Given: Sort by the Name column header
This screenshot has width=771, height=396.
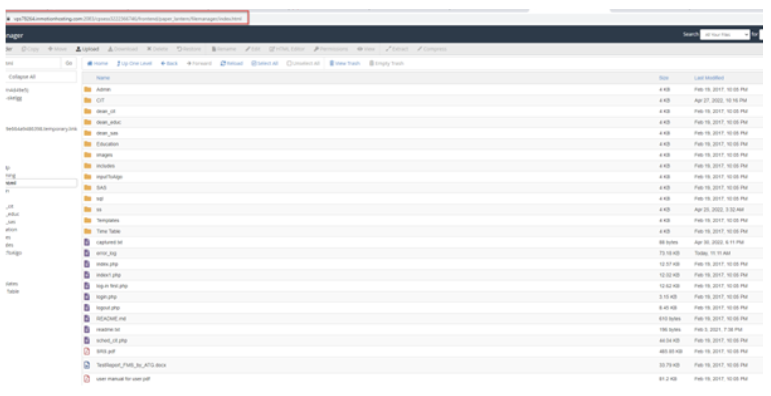Looking at the screenshot, I should tap(103, 78).
